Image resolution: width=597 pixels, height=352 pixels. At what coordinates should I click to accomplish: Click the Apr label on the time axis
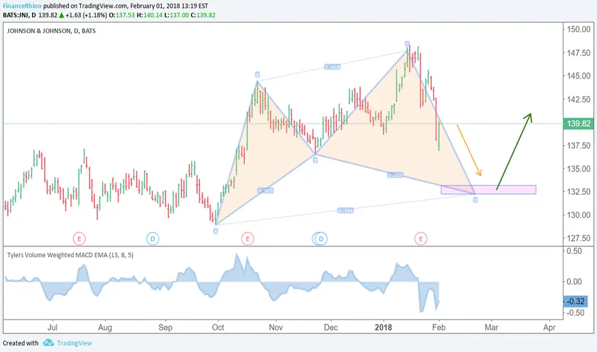point(550,327)
